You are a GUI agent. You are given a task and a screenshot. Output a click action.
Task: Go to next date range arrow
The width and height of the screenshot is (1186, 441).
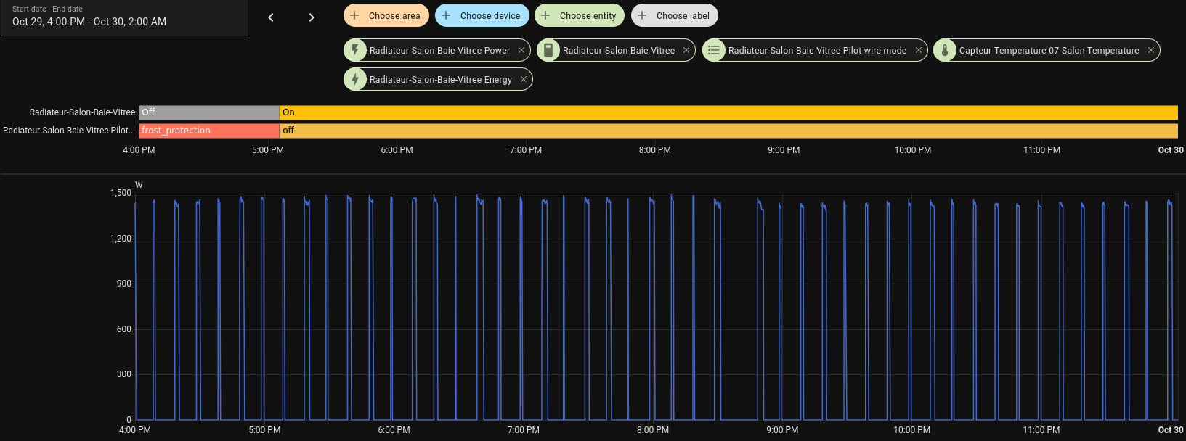(x=312, y=17)
